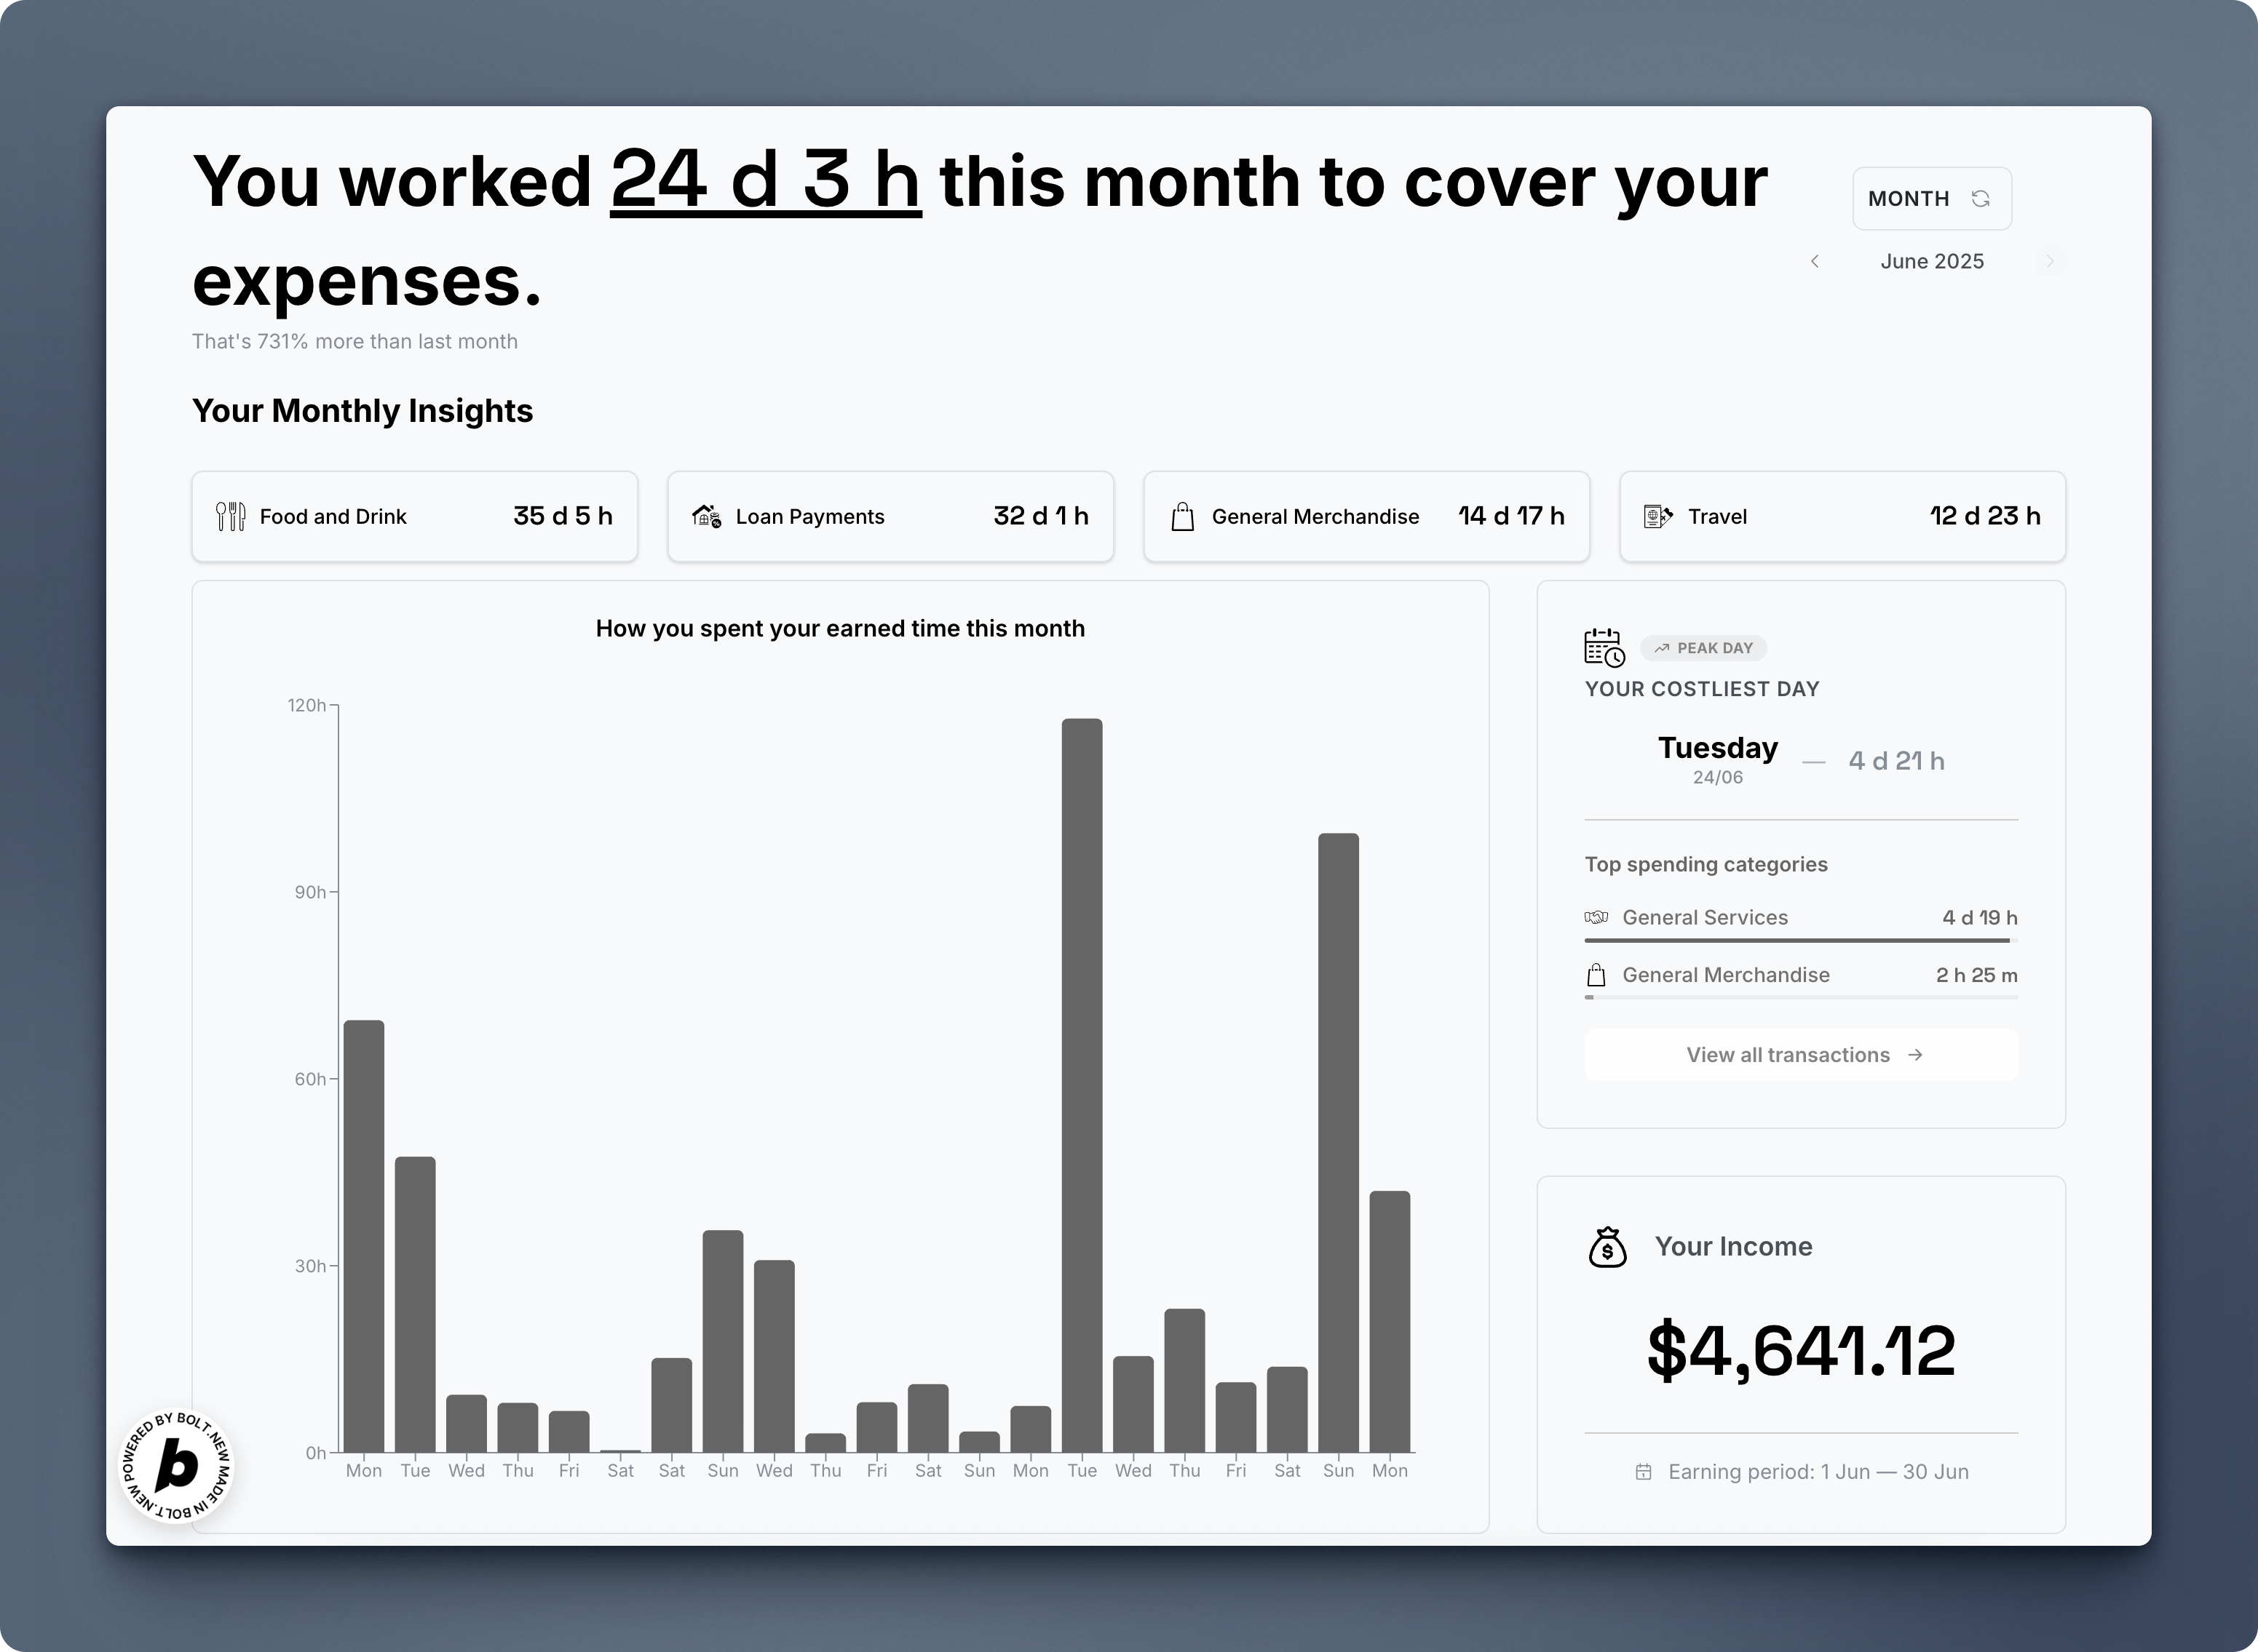Click the small calendar icon by Earning period
The width and height of the screenshot is (2258, 1652).
pyautogui.click(x=1643, y=1472)
